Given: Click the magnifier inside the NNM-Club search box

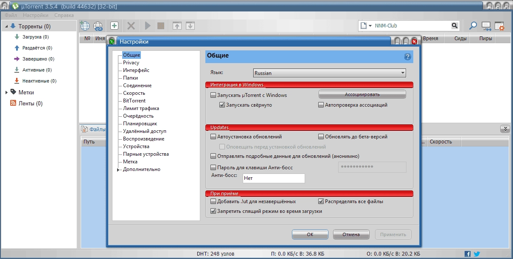Looking at the screenshot, I should tap(454, 26).
